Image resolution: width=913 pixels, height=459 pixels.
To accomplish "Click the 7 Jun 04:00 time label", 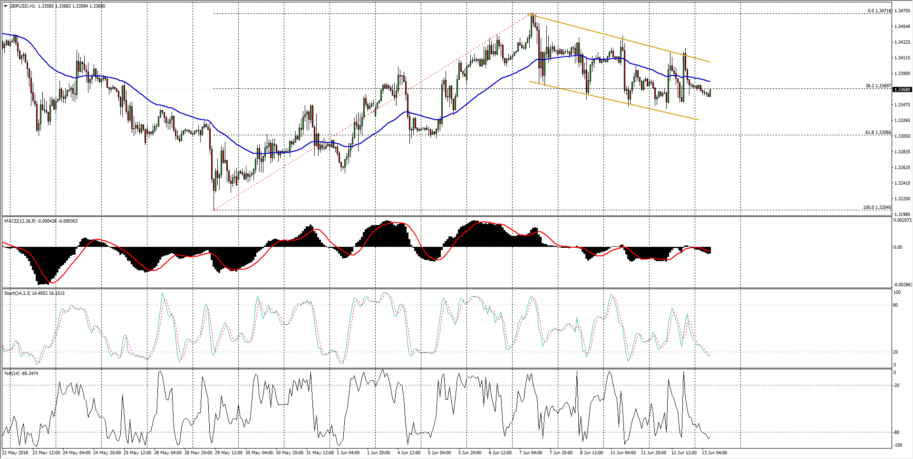I will tap(531, 453).
